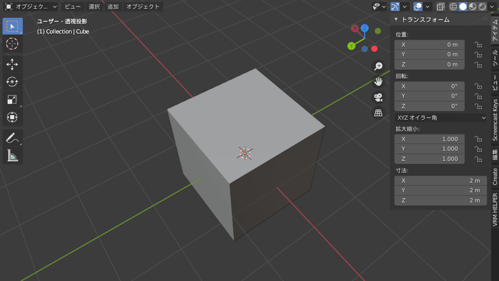Open object visibility and selectability dropdown
499x281 pixels.
click(379, 7)
